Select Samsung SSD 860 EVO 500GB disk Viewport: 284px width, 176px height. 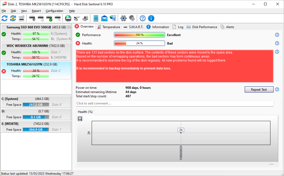click(36, 33)
